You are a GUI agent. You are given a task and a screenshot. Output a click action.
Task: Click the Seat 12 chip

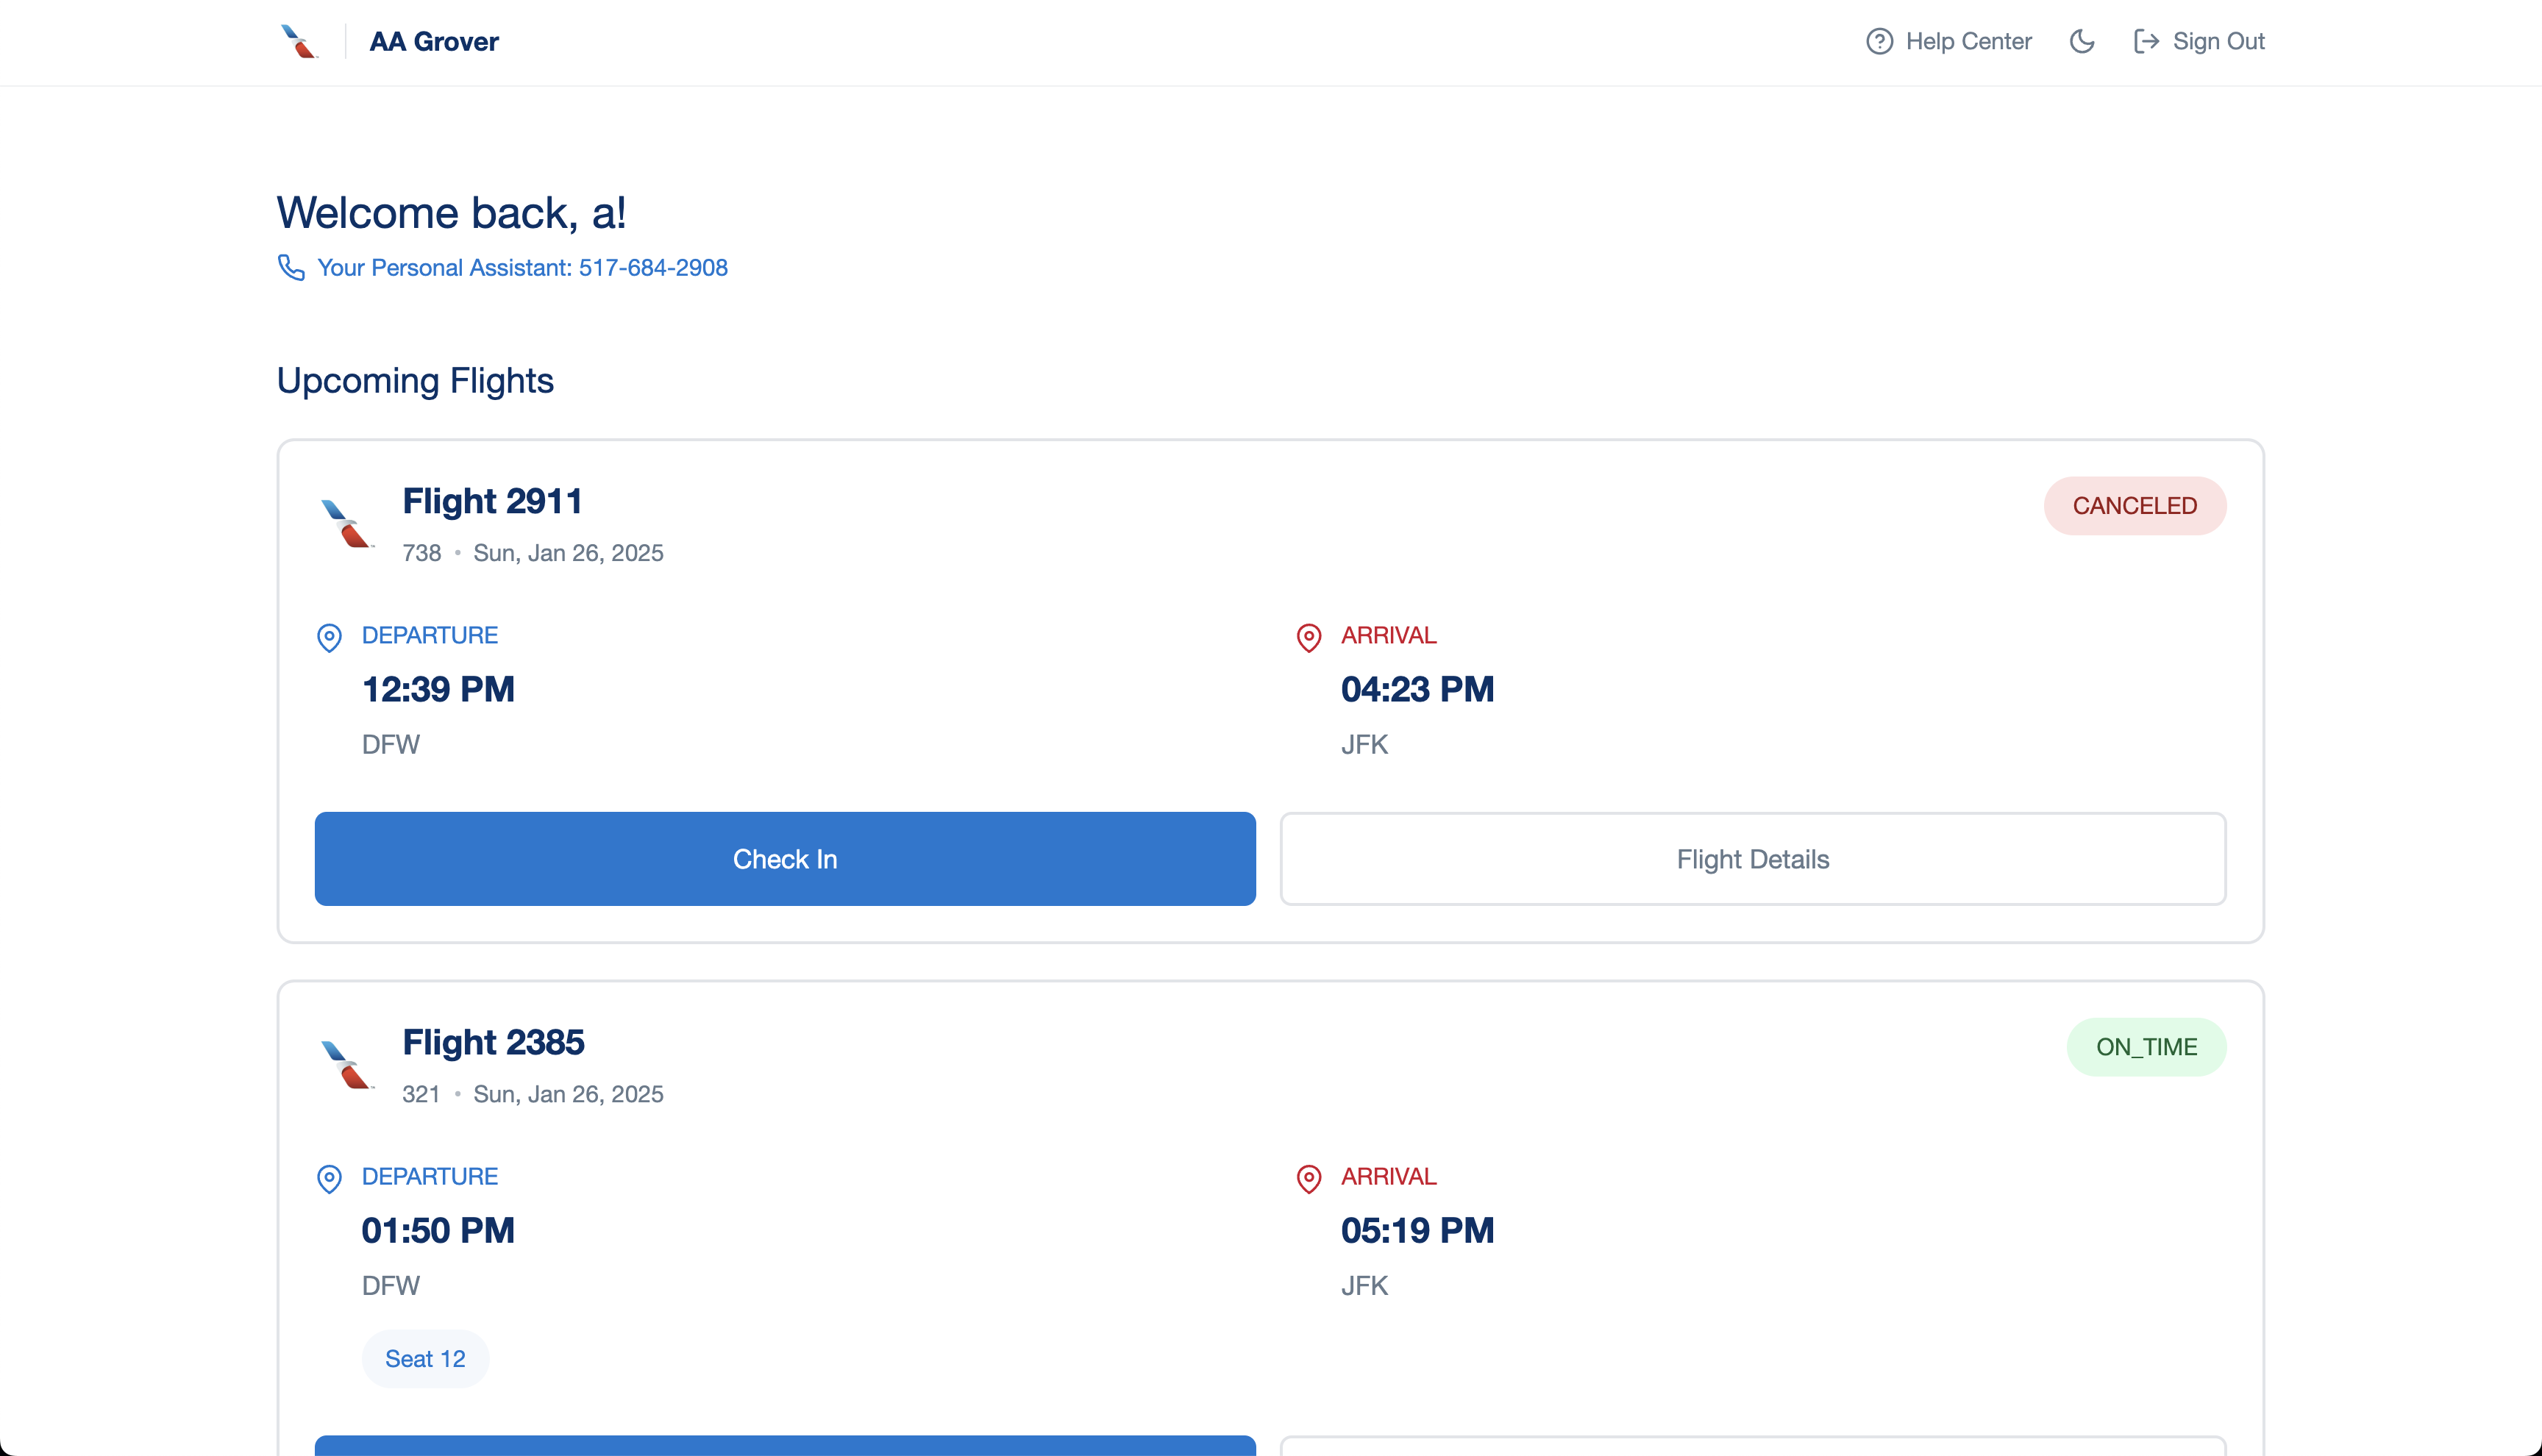[x=425, y=1359]
